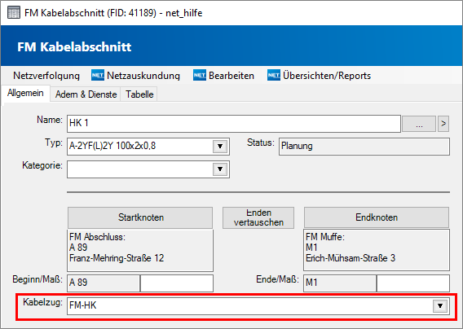463x329 pixels.
Task: Click the > arrow button beside Name
Action: point(443,124)
